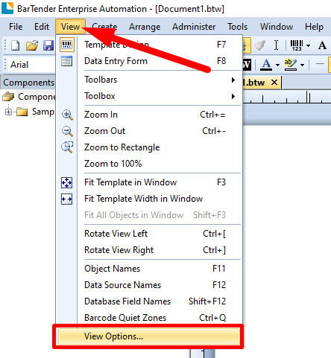Open View Options dialog
Screen dimensions: 331x358
pos(149,336)
